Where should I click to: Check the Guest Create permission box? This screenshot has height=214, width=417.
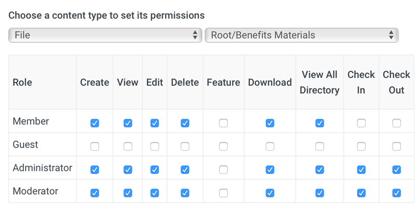click(94, 146)
